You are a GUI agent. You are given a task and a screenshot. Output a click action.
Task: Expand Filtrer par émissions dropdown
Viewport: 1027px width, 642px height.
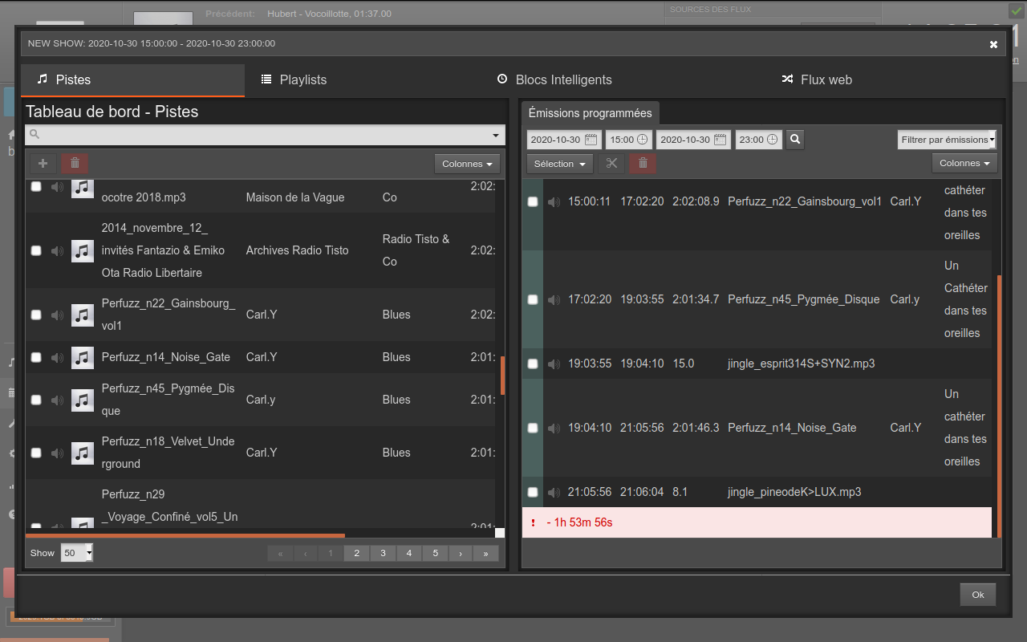tap(947, 140)
